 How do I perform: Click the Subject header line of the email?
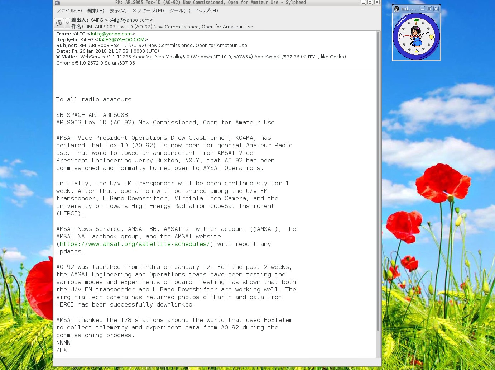pos(150,45)
